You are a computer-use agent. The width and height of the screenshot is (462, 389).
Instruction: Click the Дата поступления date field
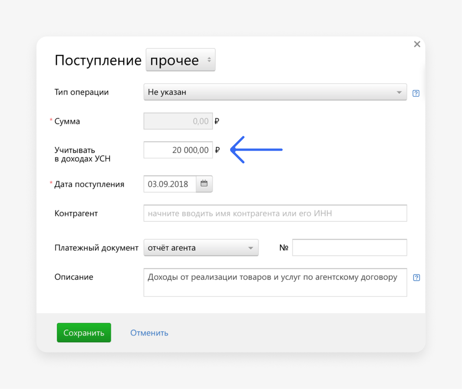(170, 184)
